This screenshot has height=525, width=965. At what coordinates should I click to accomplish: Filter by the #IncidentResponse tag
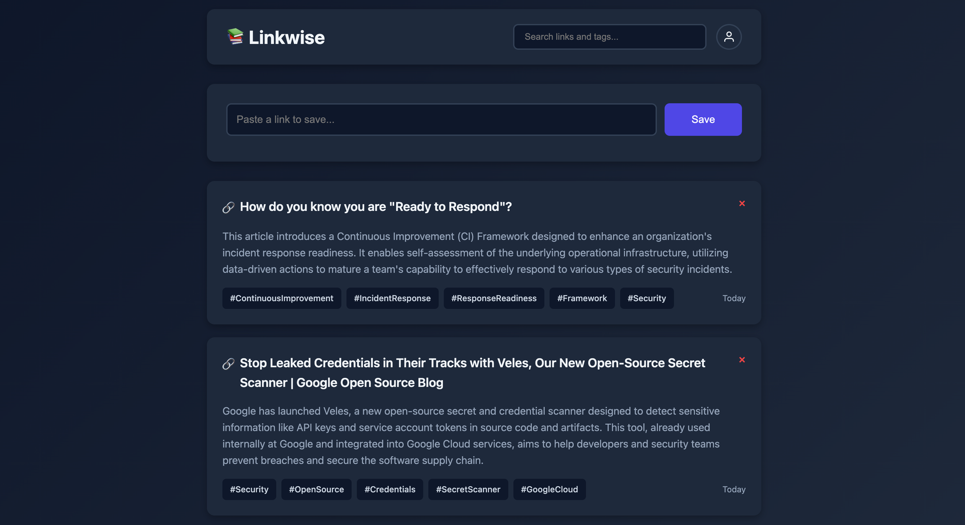click(392, 298)
